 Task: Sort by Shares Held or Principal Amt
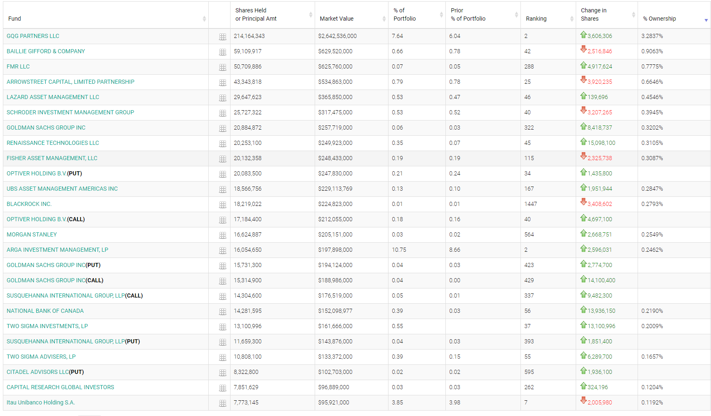click(272, 14)
